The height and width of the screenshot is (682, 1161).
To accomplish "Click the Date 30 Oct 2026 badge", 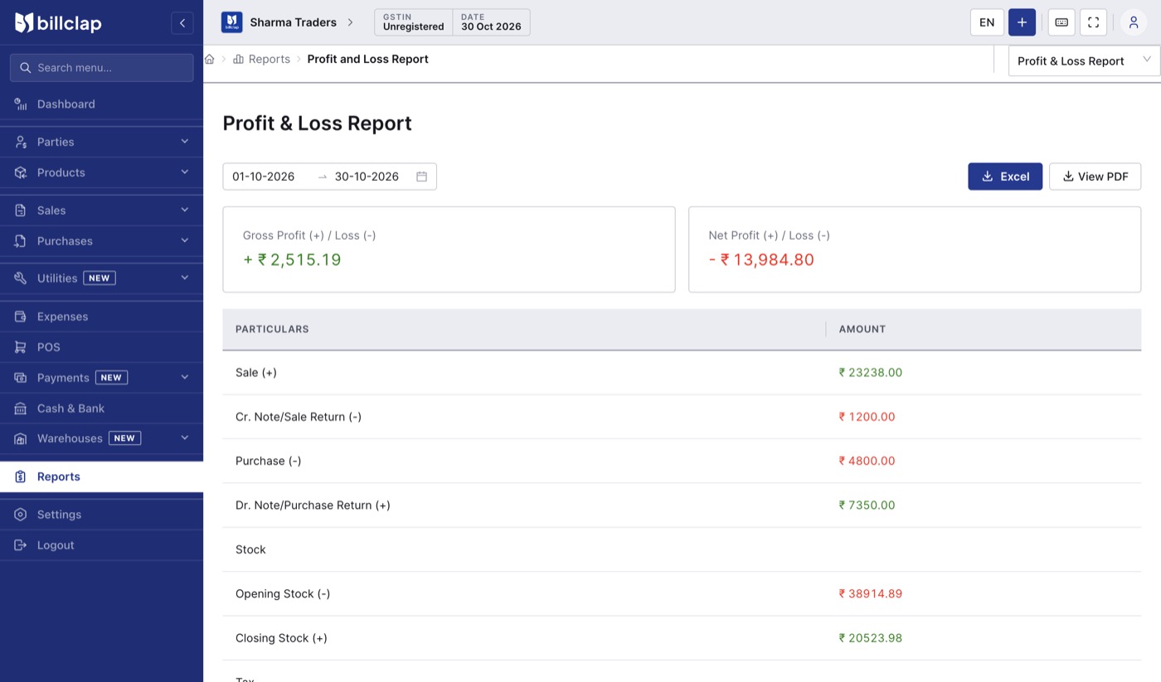I will coord(491,22).
